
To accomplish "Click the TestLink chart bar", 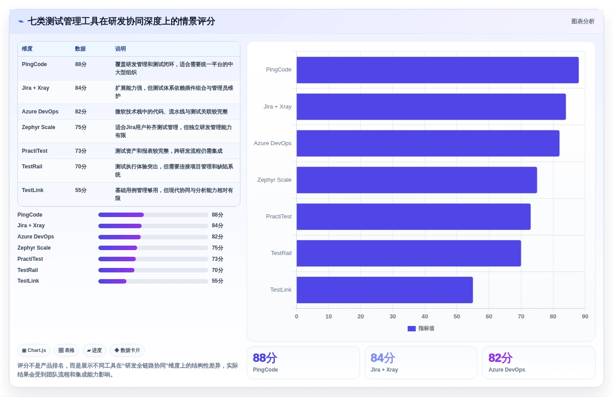I will (x=385, y=290).
